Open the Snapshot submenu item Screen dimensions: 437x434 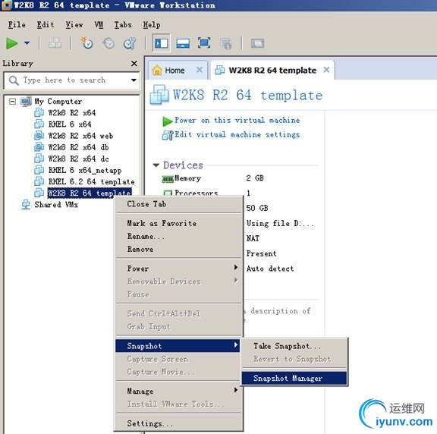click(178, 346)
